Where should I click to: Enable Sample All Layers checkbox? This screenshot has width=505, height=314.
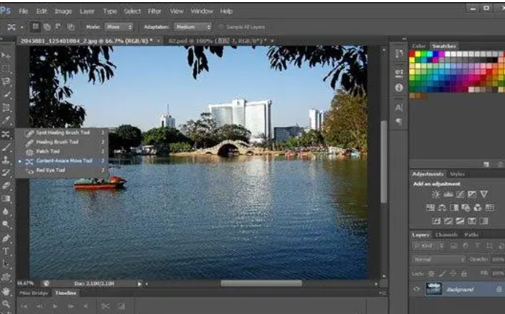pos(221,27)
